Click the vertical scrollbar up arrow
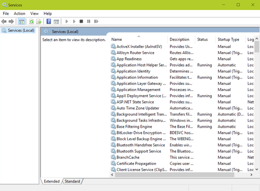Viewport: 260px width, 191px height. click(257, 39)
